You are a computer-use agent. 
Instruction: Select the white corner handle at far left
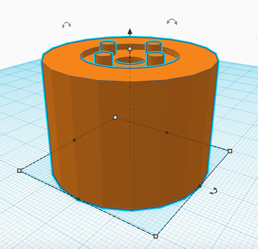20,171
